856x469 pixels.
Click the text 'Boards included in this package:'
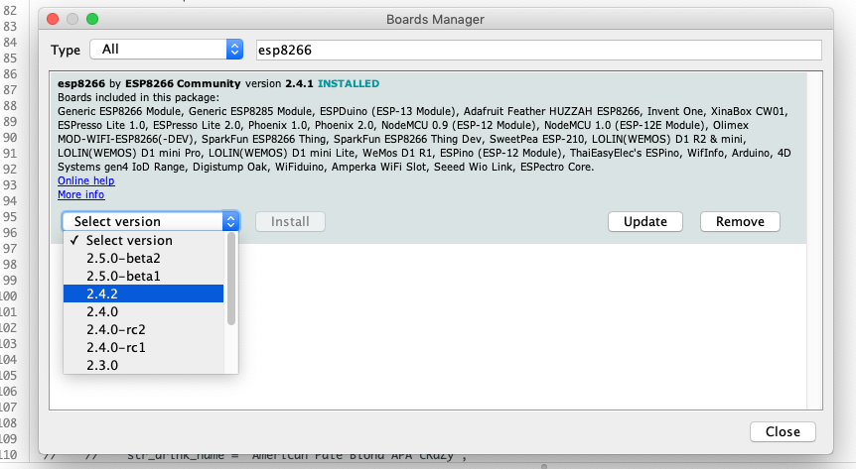138,97
